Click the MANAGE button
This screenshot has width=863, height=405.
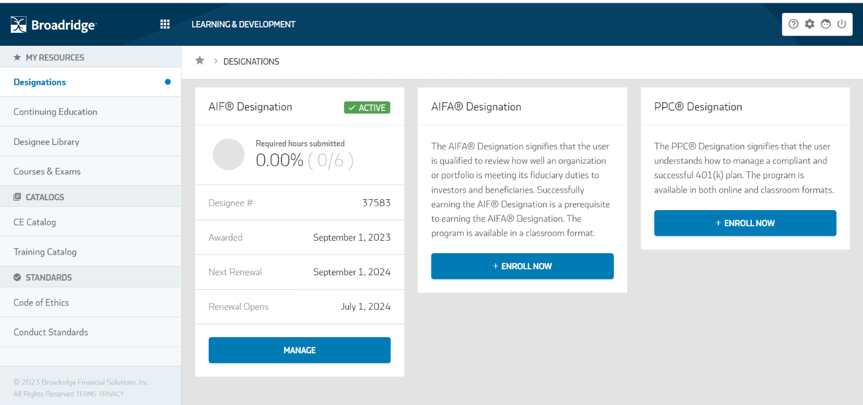pyautogui.click(x=299, y=350)
